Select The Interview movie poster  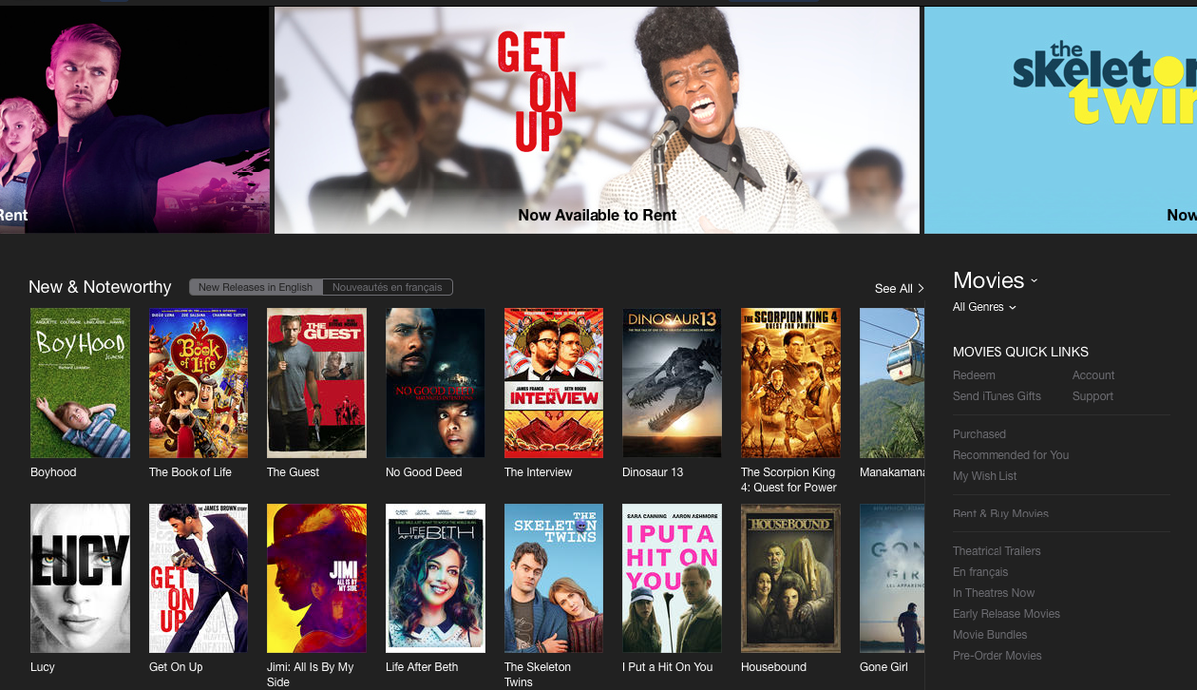click(x=554, y=383)
